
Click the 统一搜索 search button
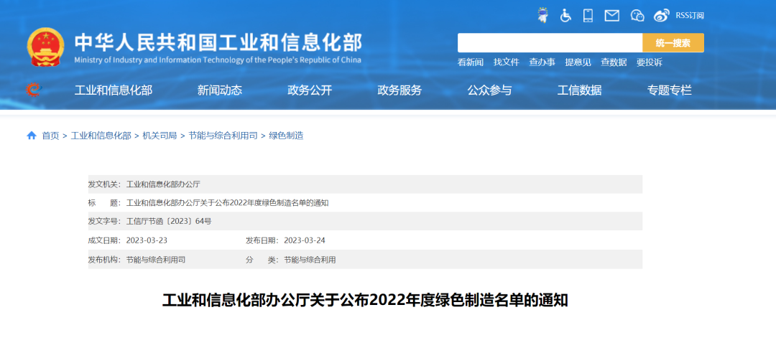[x=673, y=42]
